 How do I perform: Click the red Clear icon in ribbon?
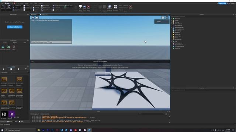point(131,7)
